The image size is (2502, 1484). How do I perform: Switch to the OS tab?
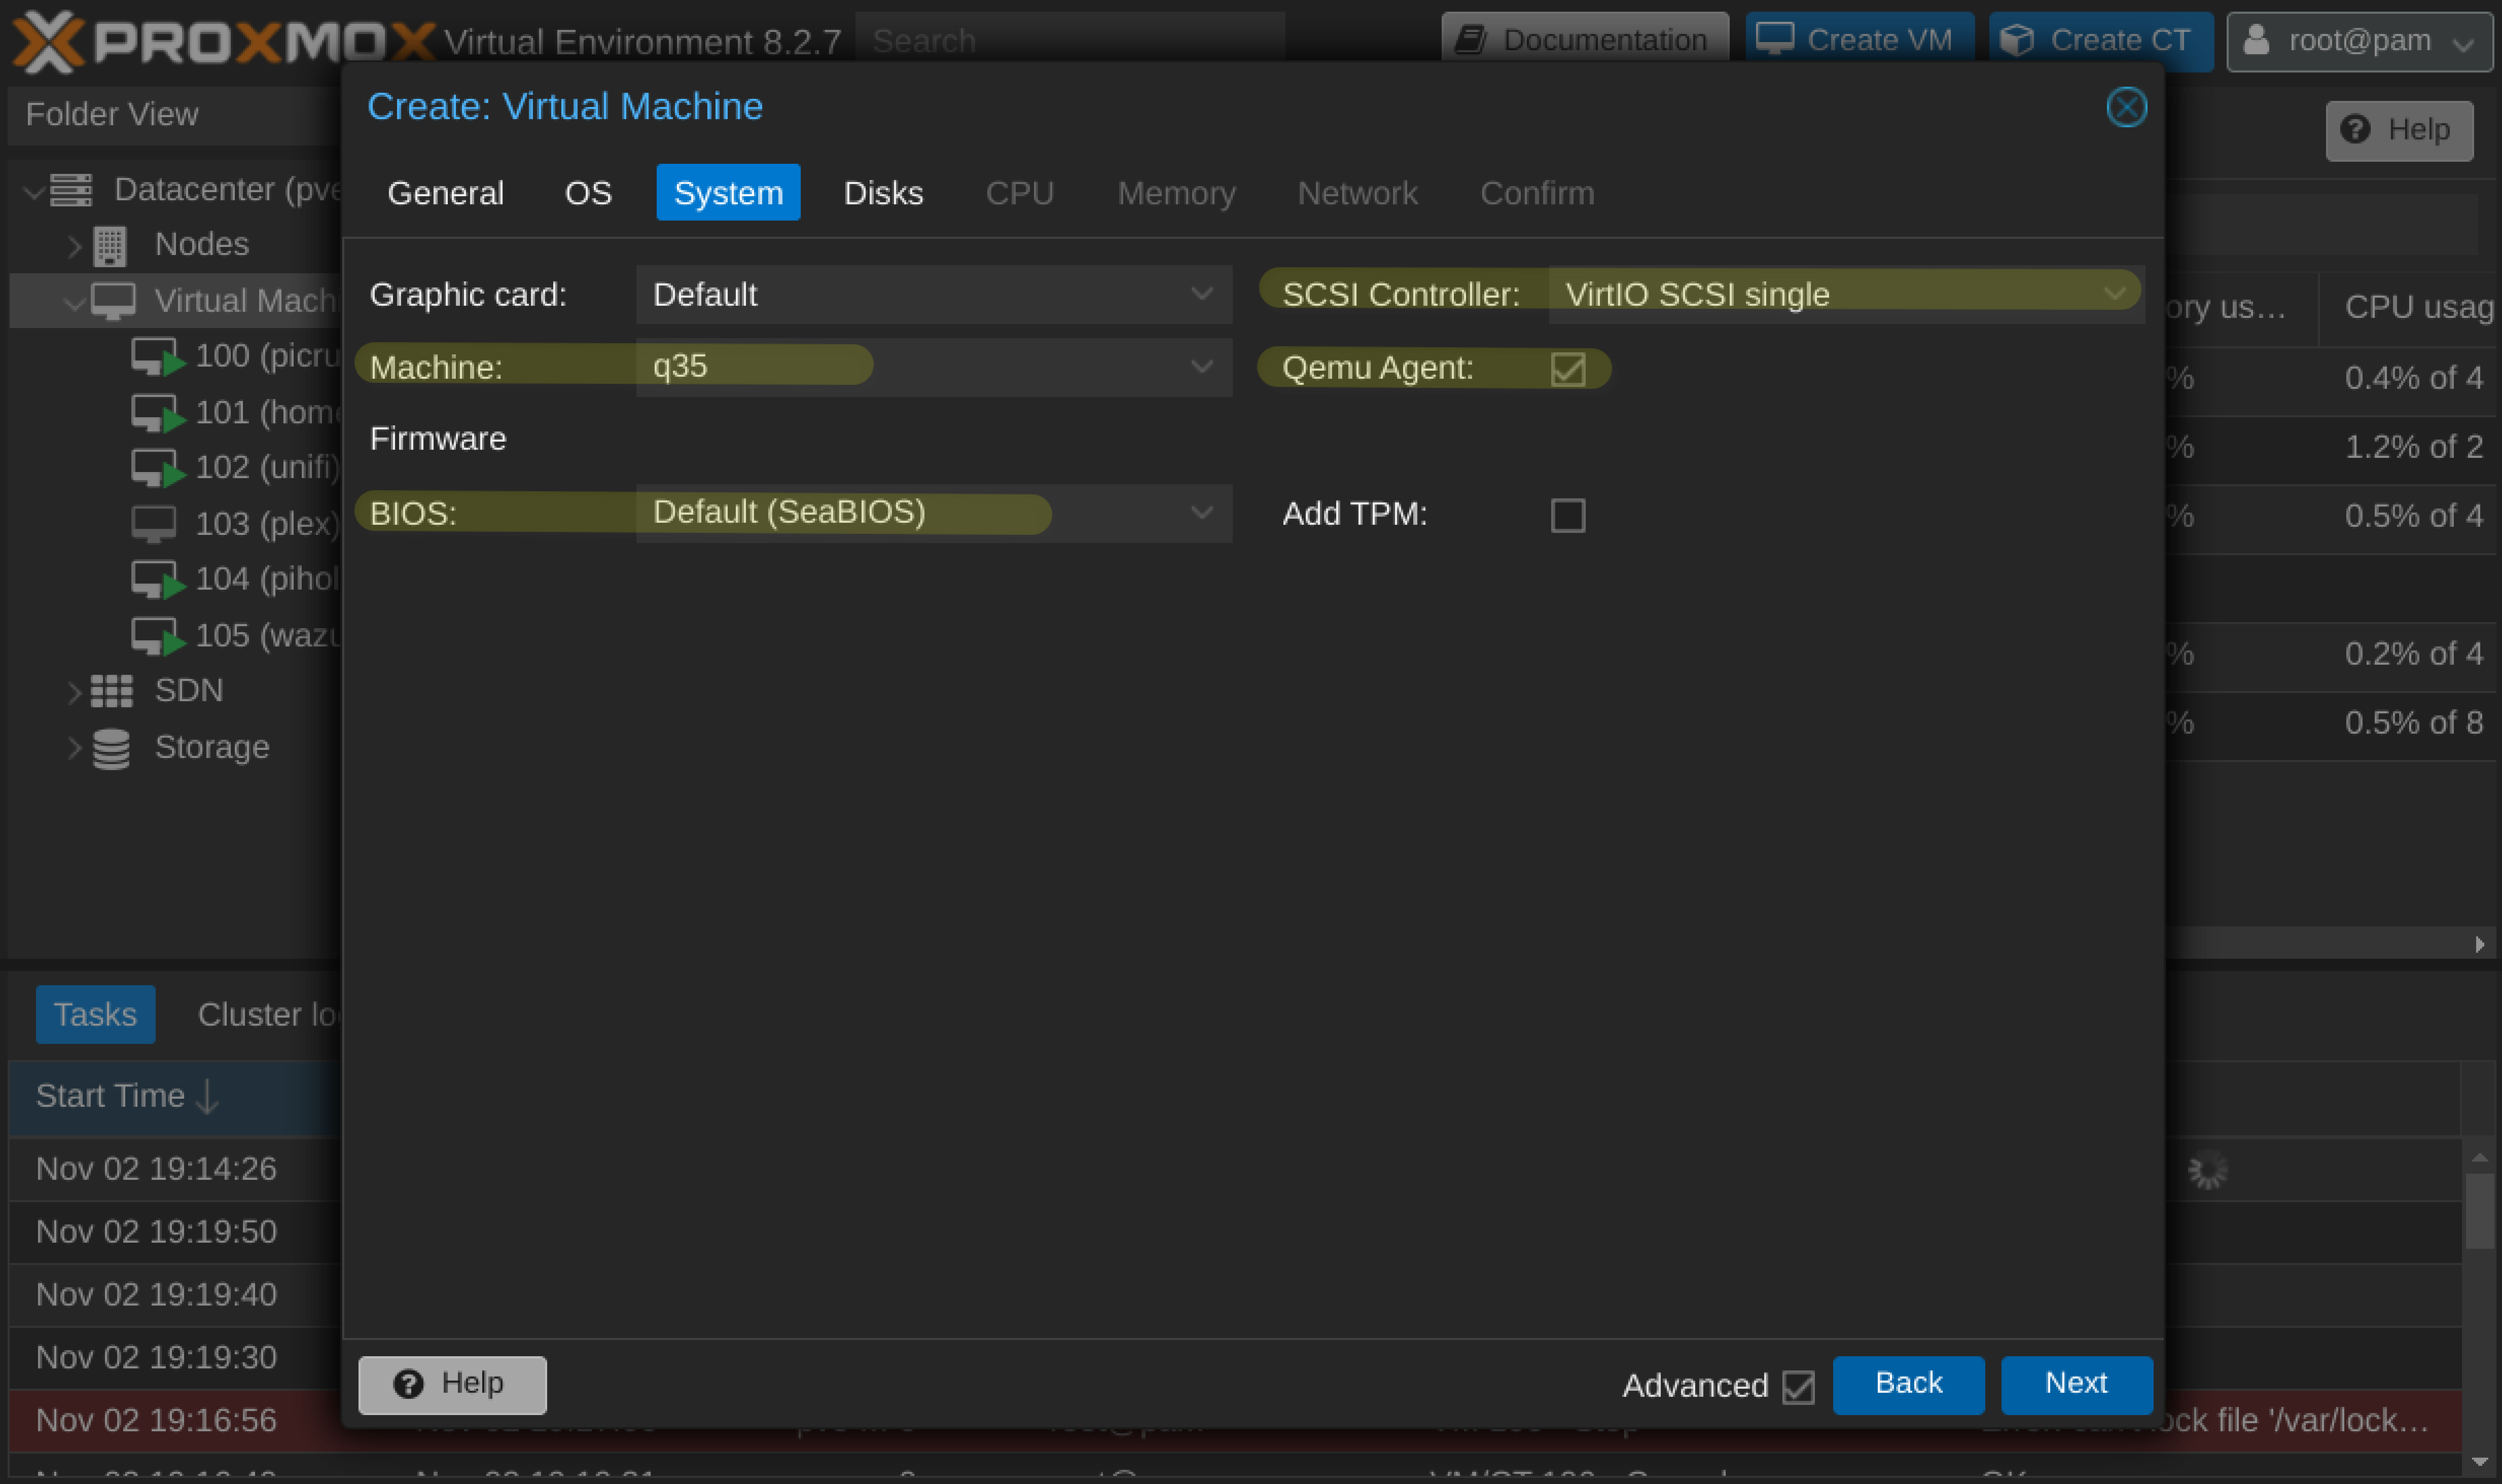pyautogui.click(x=588, y=193)
